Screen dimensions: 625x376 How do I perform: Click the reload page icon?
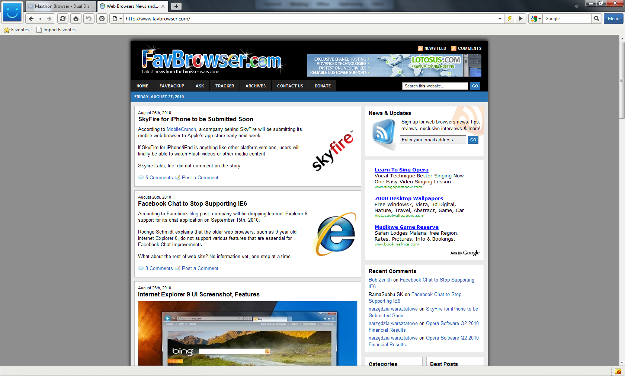click(x=63, y=19)
